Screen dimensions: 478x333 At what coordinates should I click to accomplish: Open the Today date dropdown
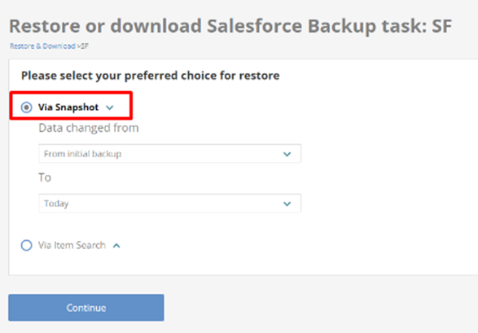(170, 204)
